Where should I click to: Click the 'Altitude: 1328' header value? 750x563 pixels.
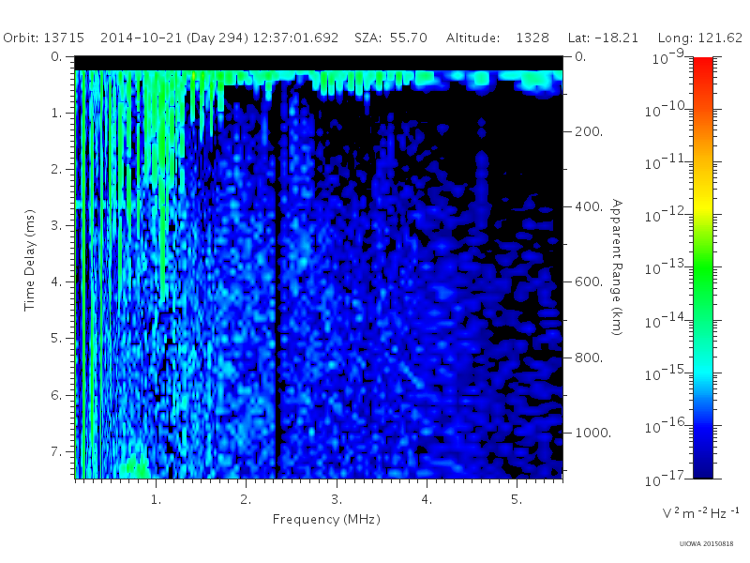click(x=498, y=38)
